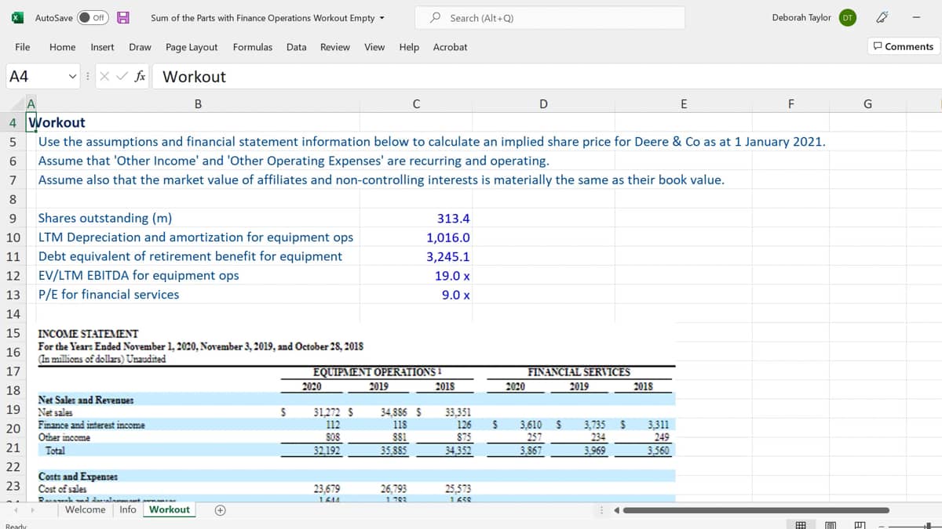Click 'P/E for financial services' label cell
This screenshot has width=942, height=529.
[198, 295]
